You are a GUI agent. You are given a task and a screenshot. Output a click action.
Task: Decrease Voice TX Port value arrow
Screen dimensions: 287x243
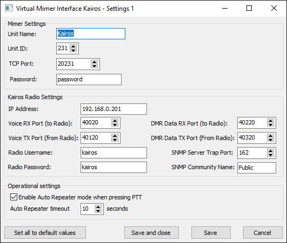pos(115,140)
